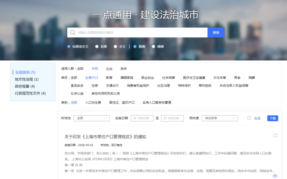Select 行政规范性文件 (4) in the sidebar
Image resolution: width=287 pixels, height=179 pixels.
click(30, 93)
